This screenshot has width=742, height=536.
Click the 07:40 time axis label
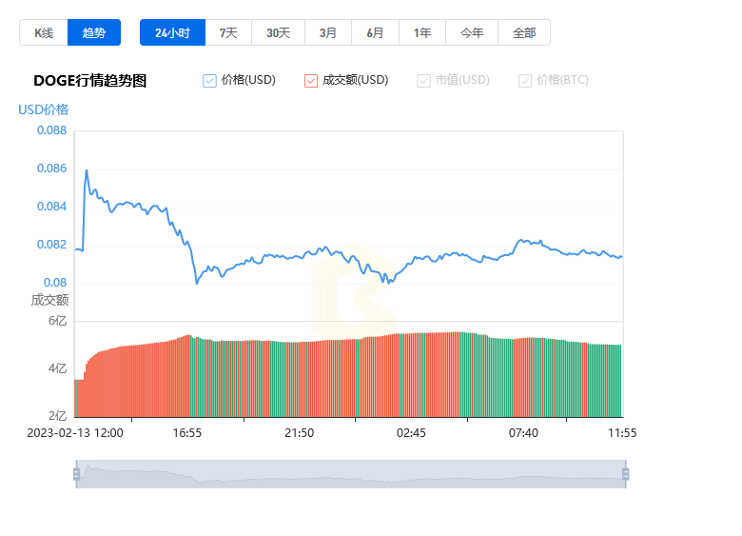pyautogui.click(x=523, y=432)
